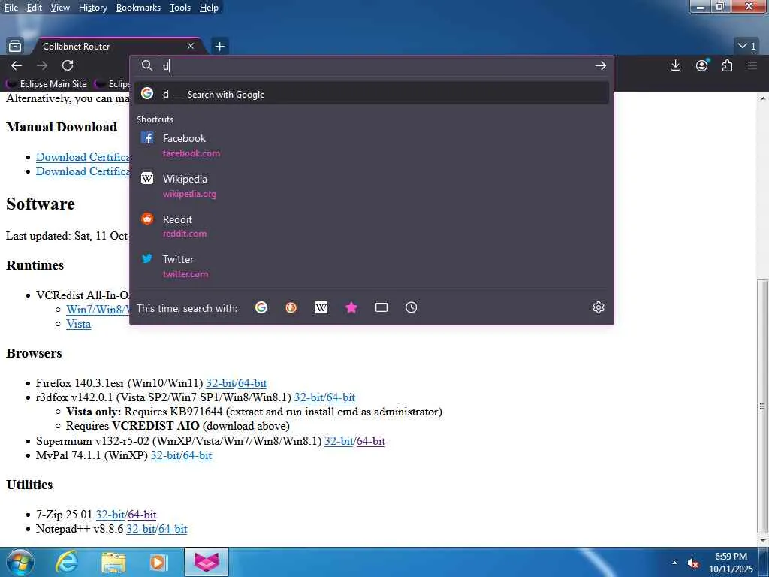
Task: Download MyPal 74.1.1 64-bit
Action: pyautogui.click(x=198, y=455)
